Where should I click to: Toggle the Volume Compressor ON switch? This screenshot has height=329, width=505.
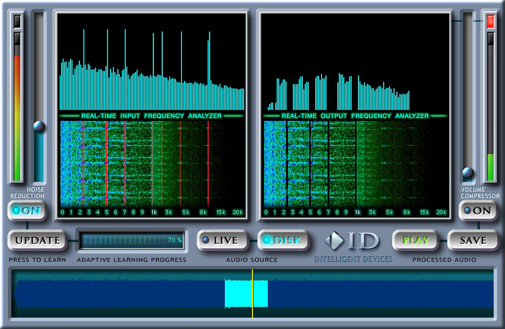click(x=477, y=211)
